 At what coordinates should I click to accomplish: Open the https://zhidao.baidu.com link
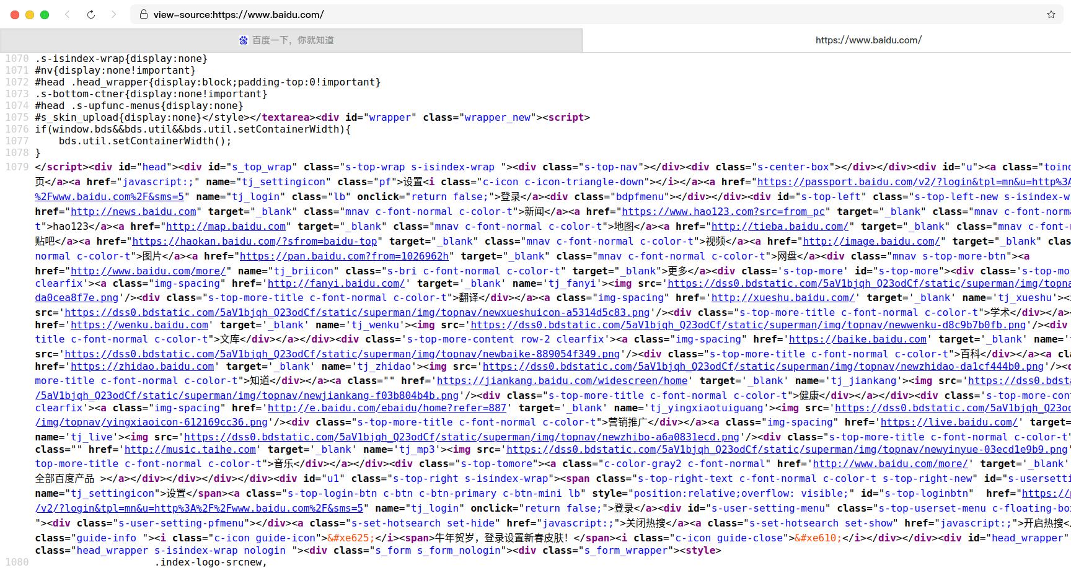pyautogui.click(x=143, y=366)
